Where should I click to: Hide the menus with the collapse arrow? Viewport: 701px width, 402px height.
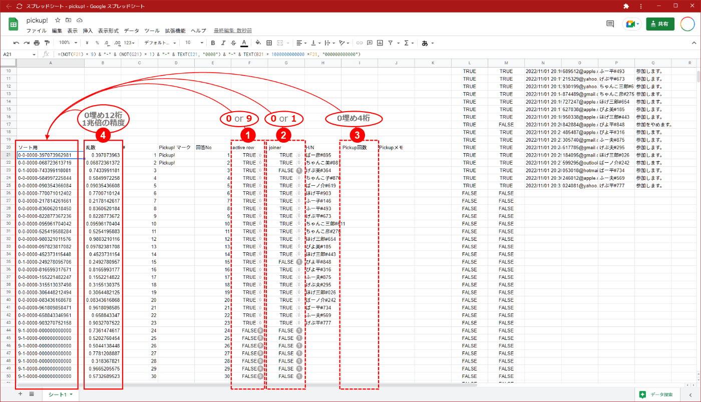[x=693, y=43]
